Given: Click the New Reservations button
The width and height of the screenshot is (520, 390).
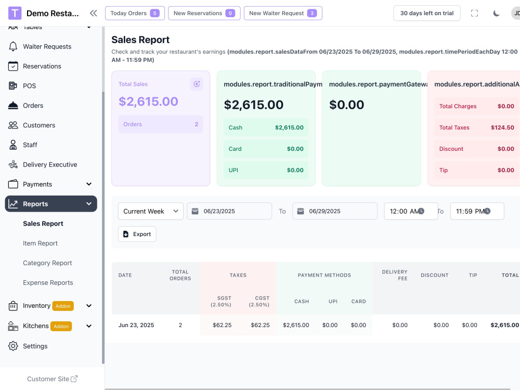Looking at the screenshot, I should click(x=204, y=14).
